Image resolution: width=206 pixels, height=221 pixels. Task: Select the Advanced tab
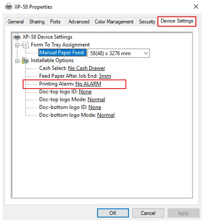pos(79,22)
